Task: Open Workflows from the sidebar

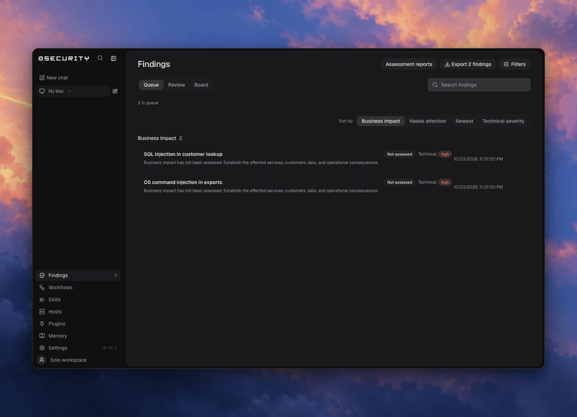Action: (x=78, y=288)
